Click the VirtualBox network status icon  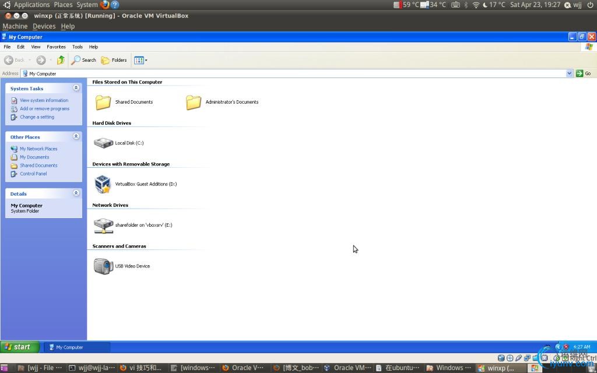click(x=527, y=358)
